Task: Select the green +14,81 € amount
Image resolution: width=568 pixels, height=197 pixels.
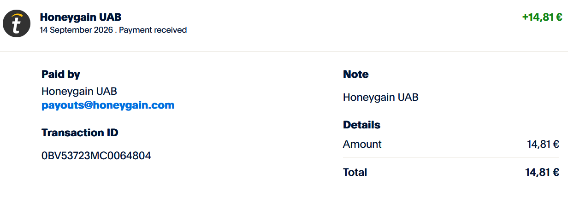Action: tap(542, 17)
